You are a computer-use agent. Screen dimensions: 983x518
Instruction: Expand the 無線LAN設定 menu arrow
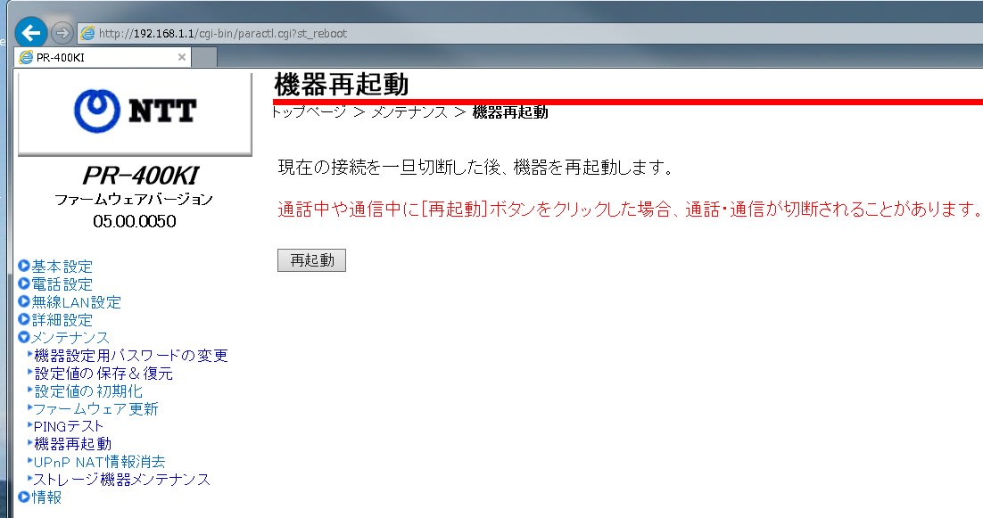24,301
